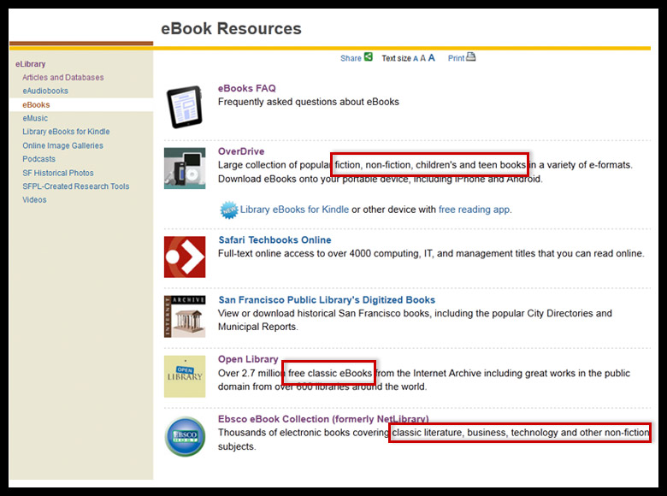Open the OverDrive heading link
The width and height of the screenshot is (667, 496).
pos(240,151)
